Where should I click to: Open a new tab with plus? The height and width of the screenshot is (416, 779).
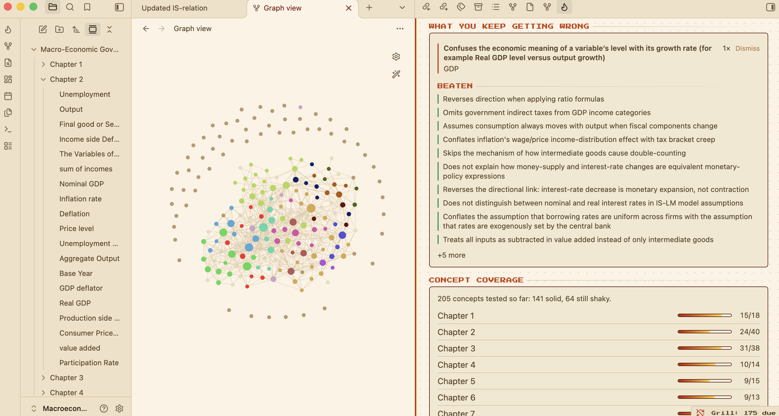point(369,8)
